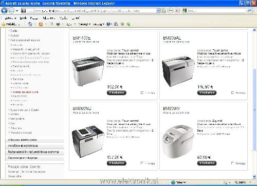Add BM1400E to cart with V košarico
This screenshot has height=186, width=257.
[x=117, y=92]
